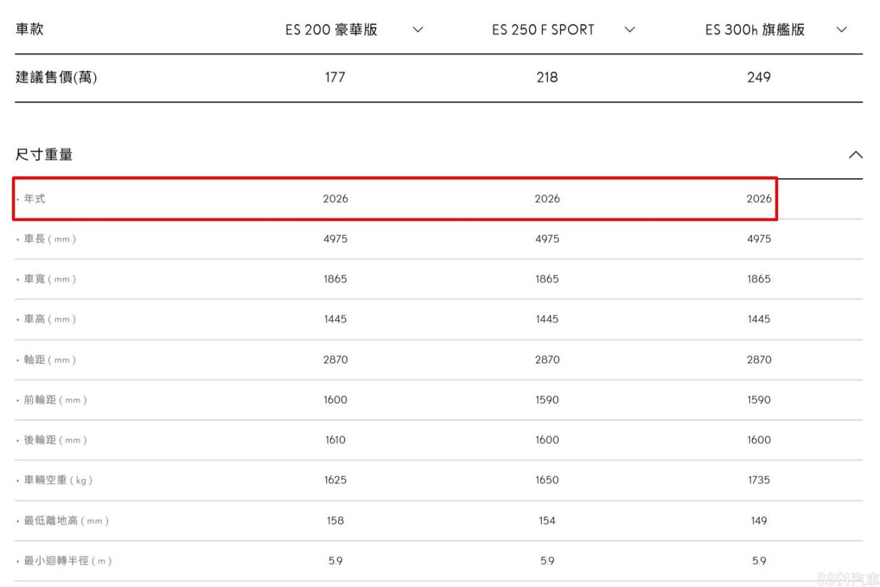Click the 8891汽車 watermark logo
880x587 pixels.
pyautogui.click(x=847, y=579)
